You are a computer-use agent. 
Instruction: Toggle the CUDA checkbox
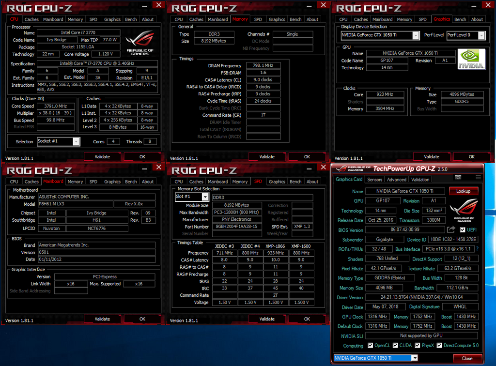[x=395, y=346]
